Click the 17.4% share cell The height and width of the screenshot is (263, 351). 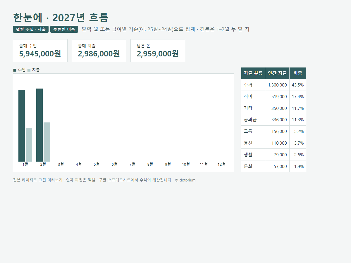[298, 96]
